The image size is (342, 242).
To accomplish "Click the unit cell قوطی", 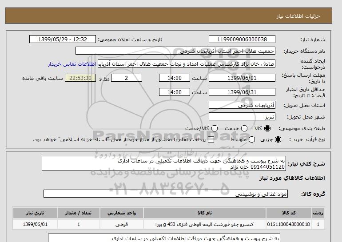I will point(122,224).
